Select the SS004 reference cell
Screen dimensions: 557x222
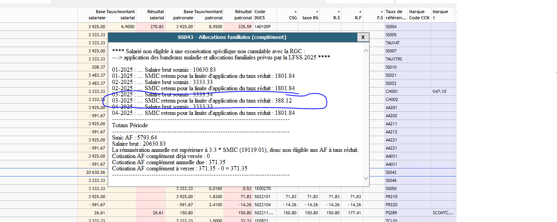pos(396,27)
